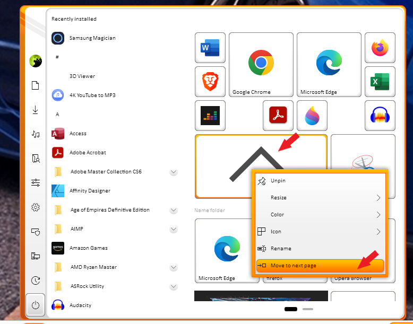Screen dimensions: 413x324
Task: Open the dark wallpaper tile at bottom
Action: [x=261, y=296]
